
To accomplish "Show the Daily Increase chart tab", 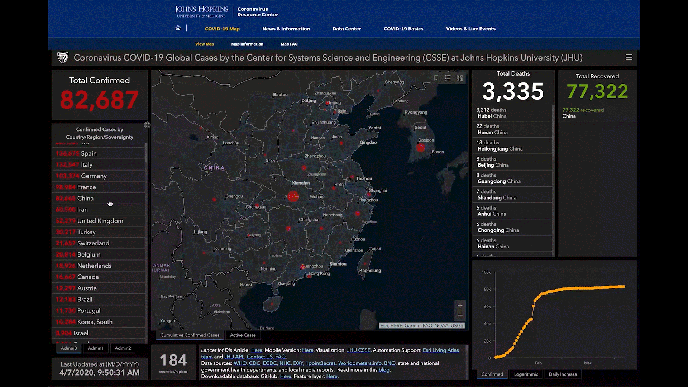I will point(563,374).
